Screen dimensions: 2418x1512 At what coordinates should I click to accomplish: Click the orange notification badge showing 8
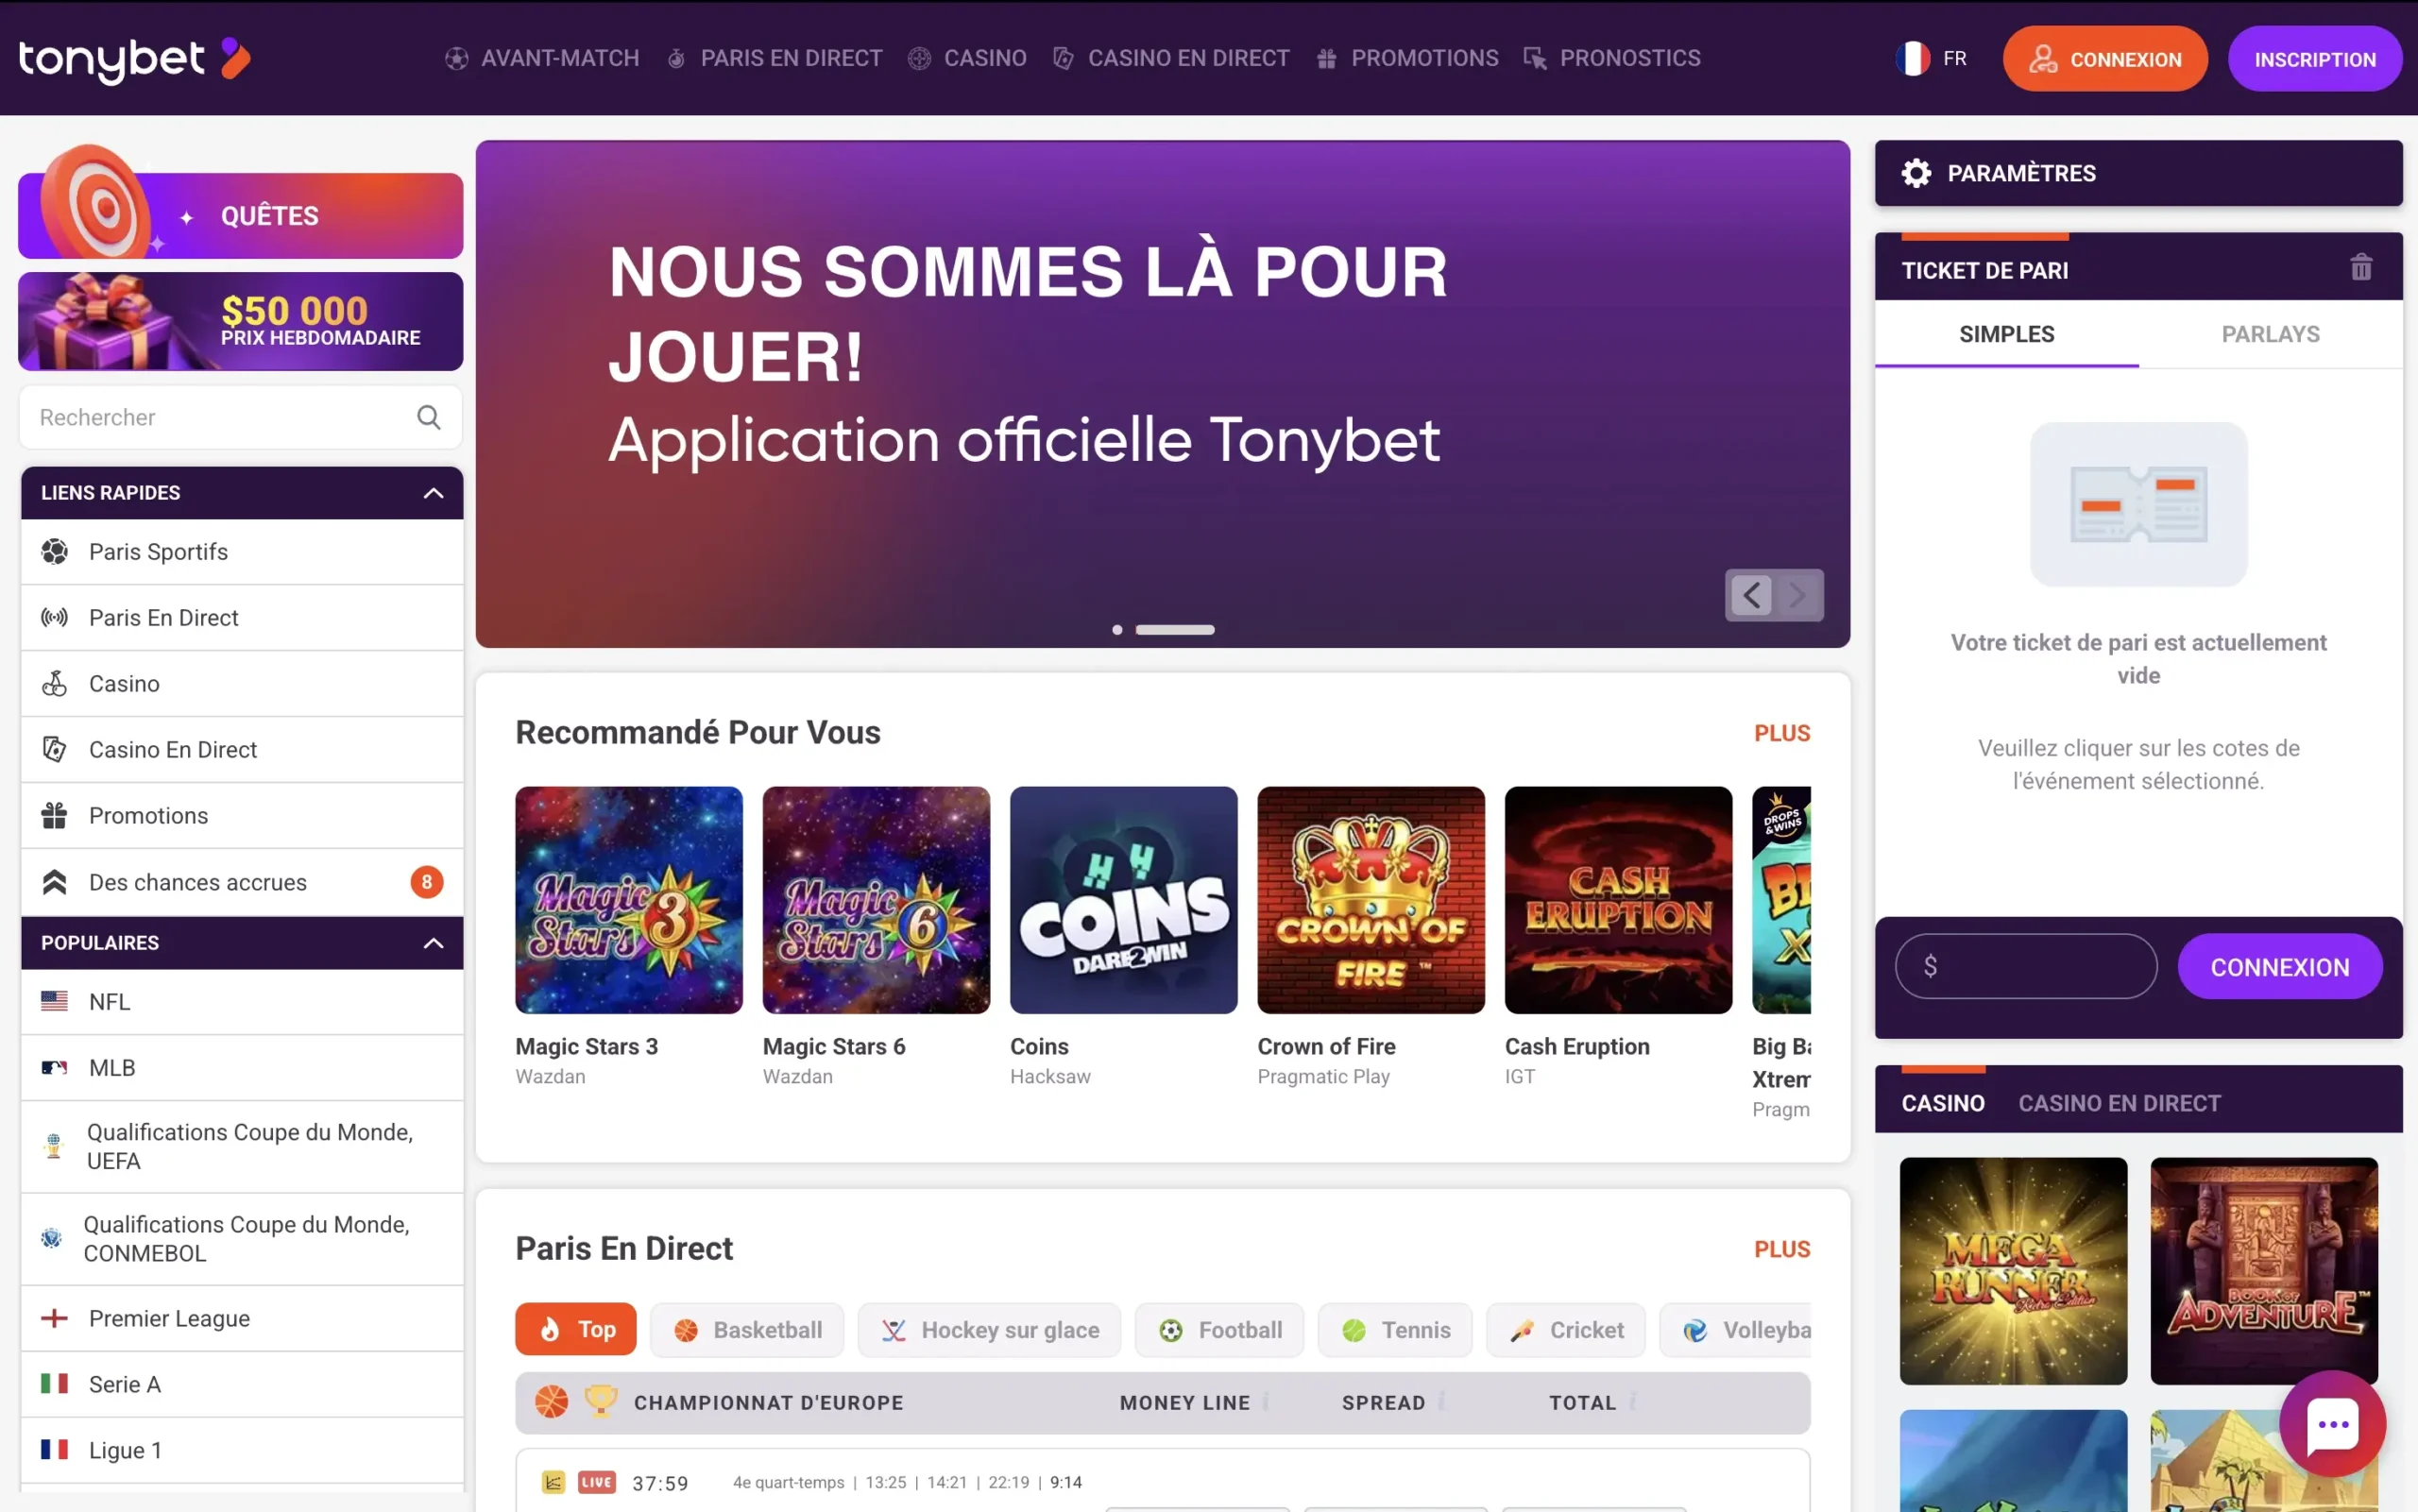coord(427,882)
